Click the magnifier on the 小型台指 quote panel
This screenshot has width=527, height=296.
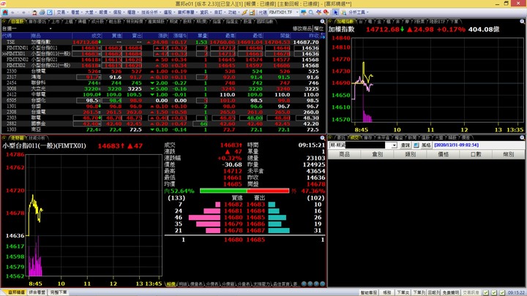point(322,138)
